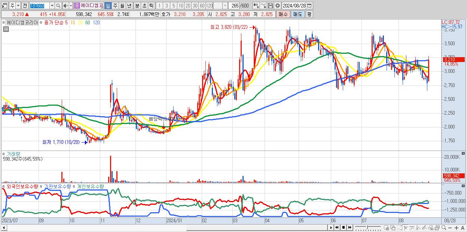Expand the sound options dropdown arrow

[71, 6]
